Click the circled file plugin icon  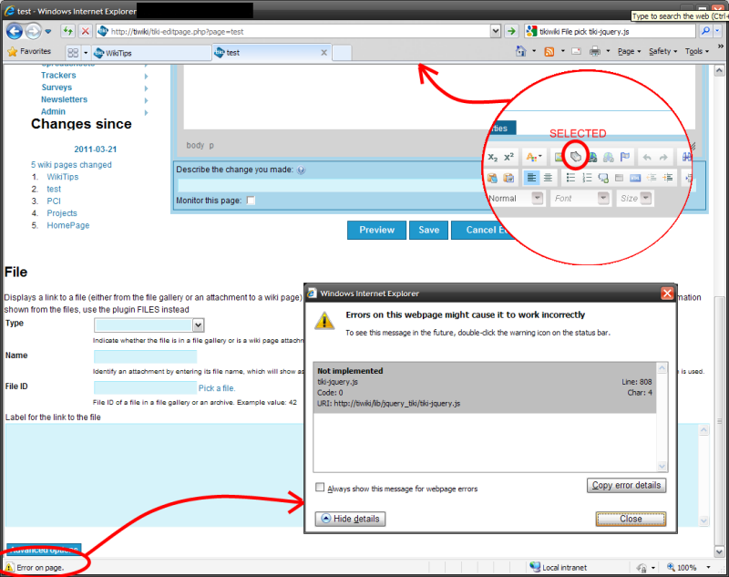tap(576, 157)
